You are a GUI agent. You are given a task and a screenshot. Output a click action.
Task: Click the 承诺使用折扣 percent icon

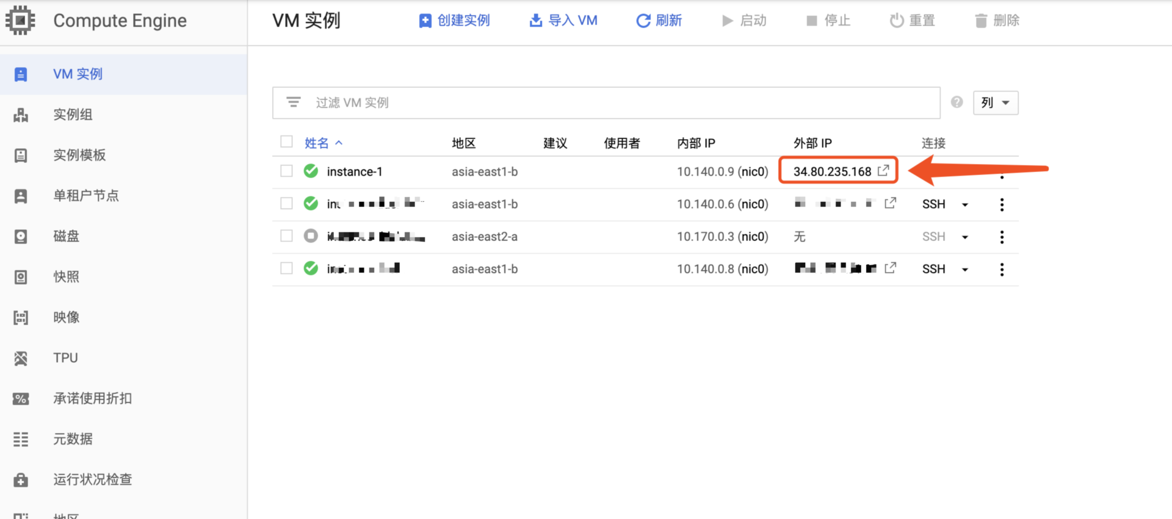click(21, 399)
